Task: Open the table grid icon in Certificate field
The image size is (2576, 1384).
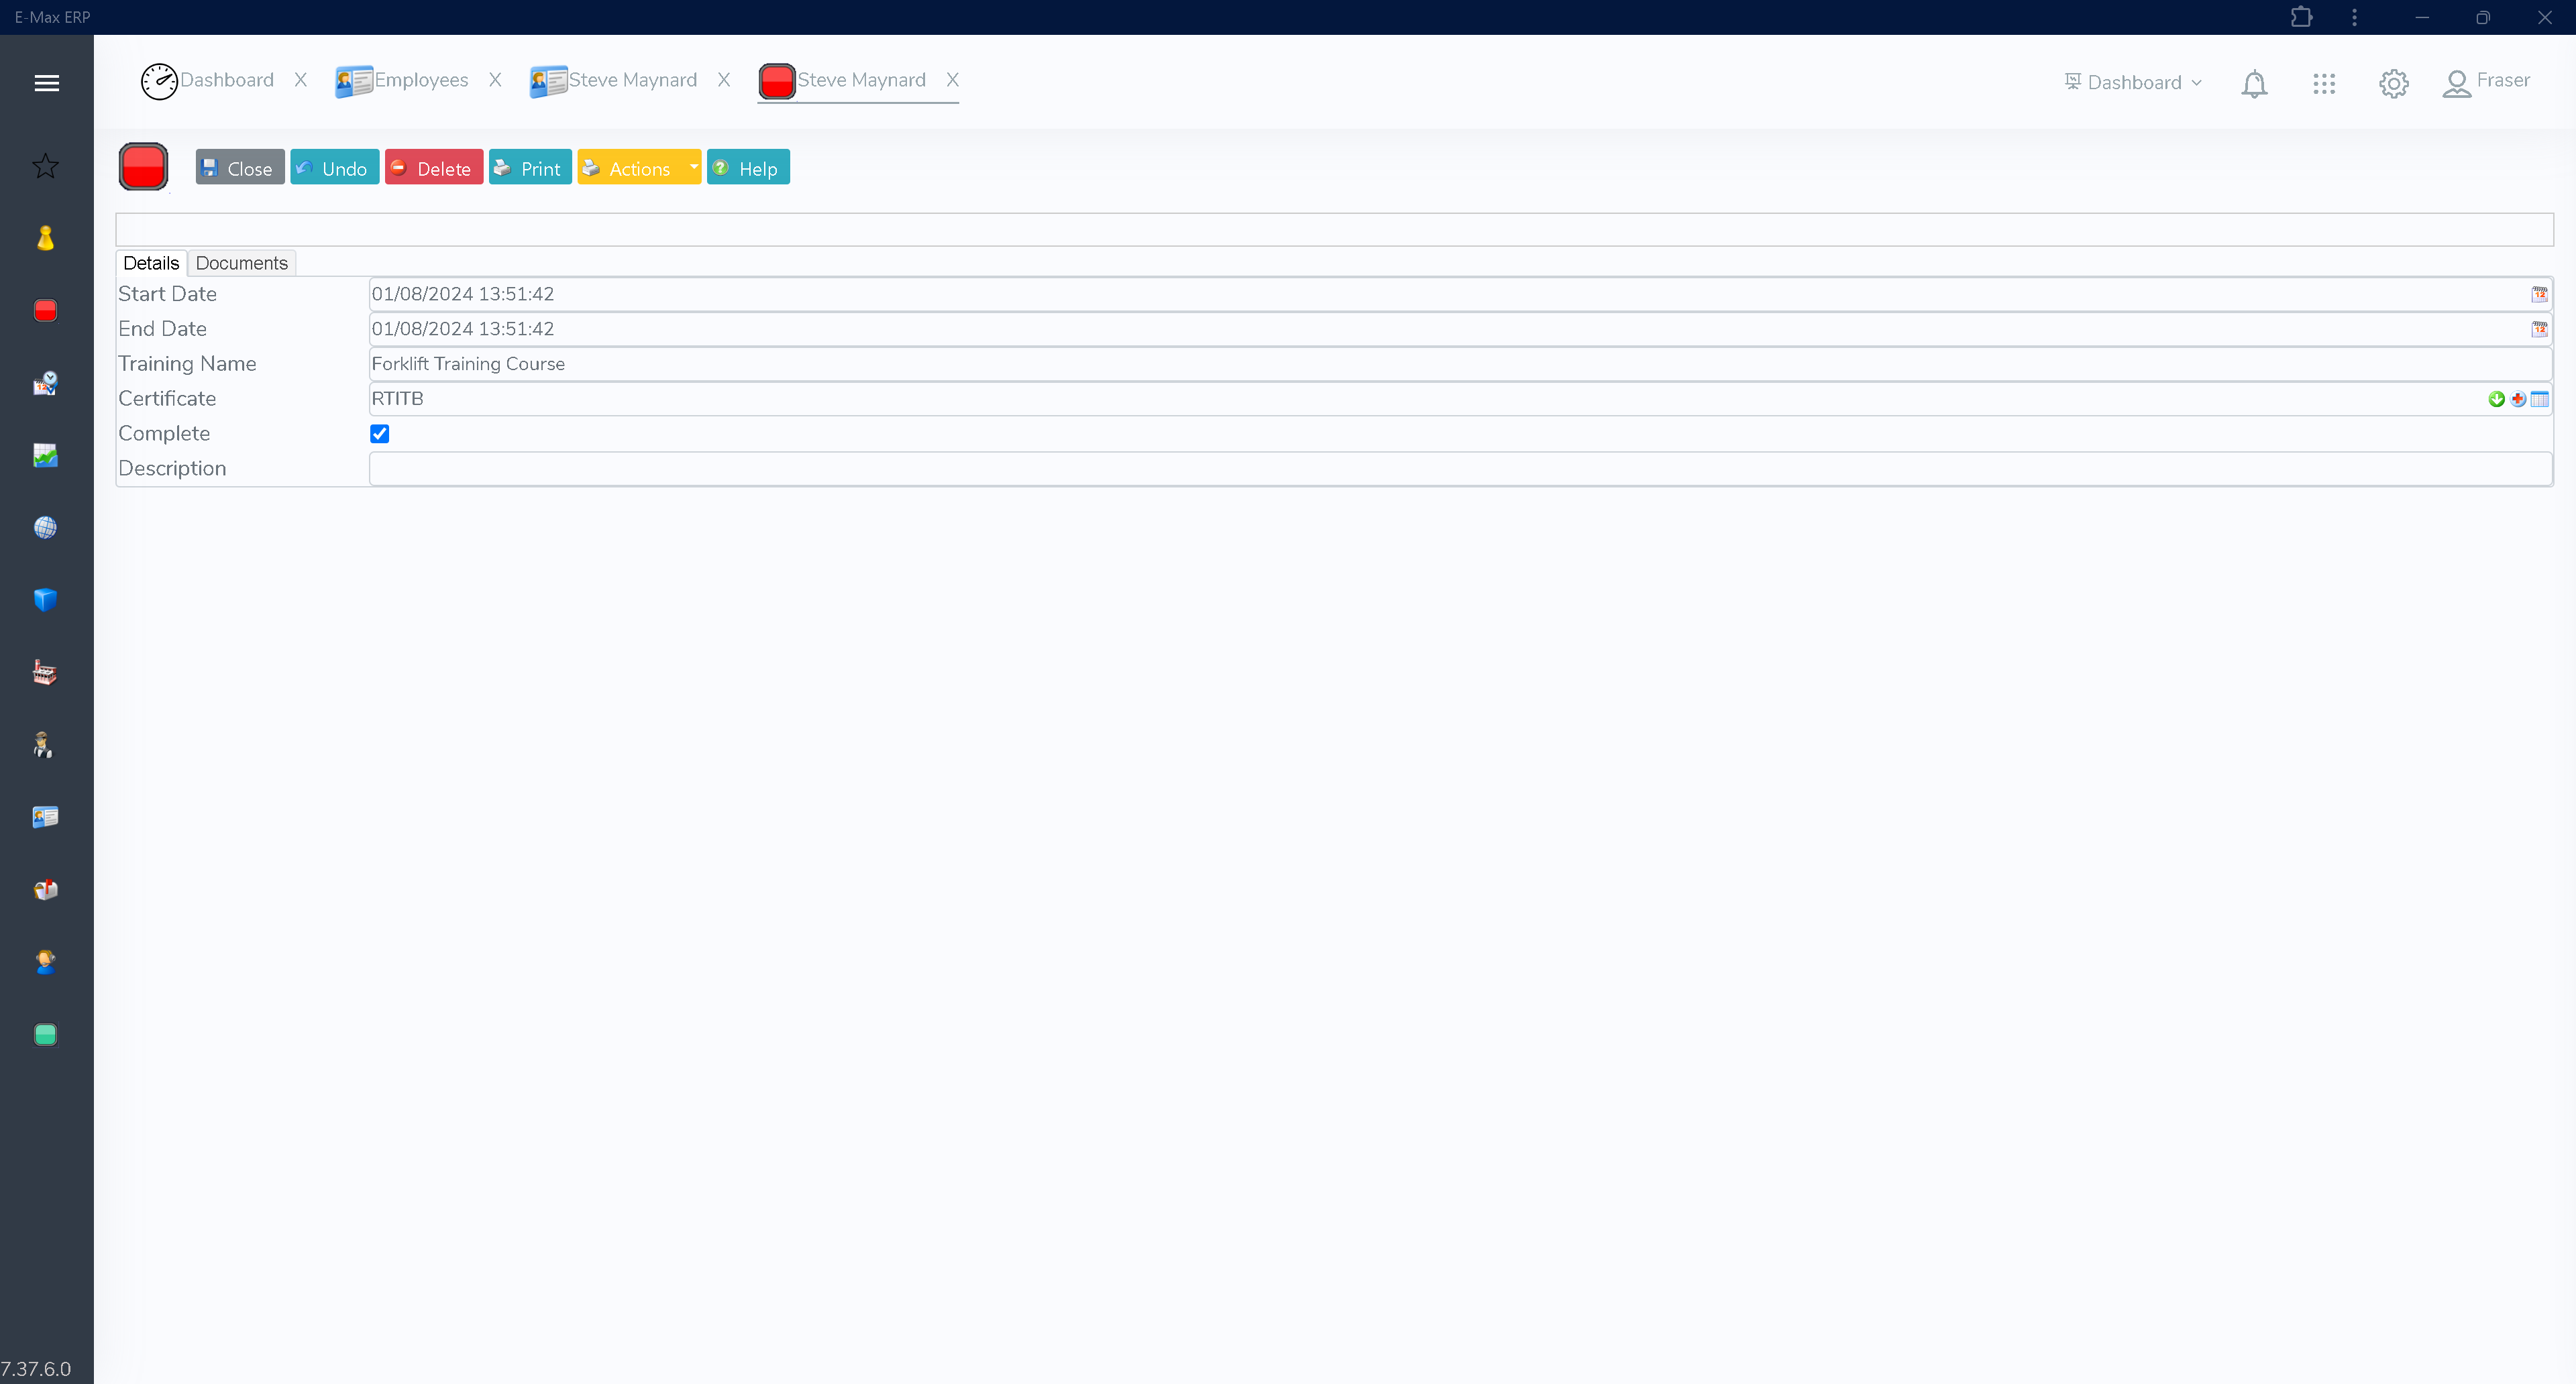Action: [2539, 399]
